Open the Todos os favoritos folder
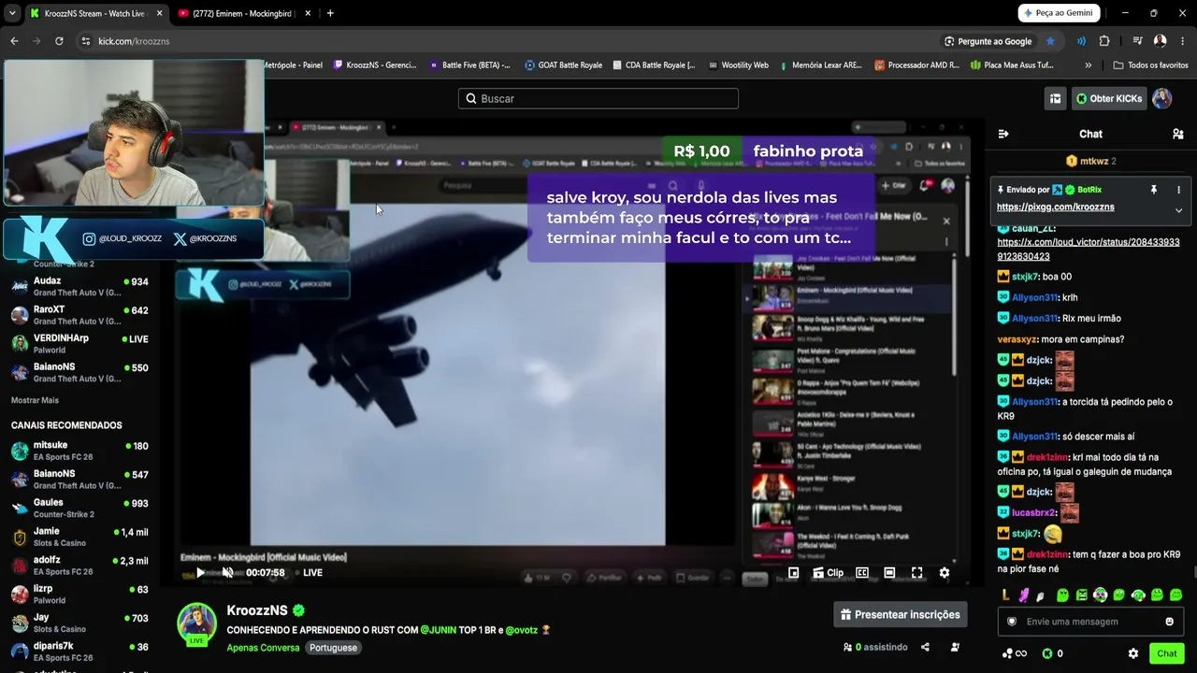This screenshot has height=673, width=1197. (x=1151, y=65)
